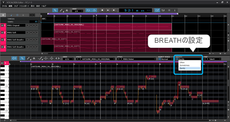Open the top GRID 1/4 dropdown
This screenshot has width=230, height=122.
pyautogui.click(x=78, y=11)
